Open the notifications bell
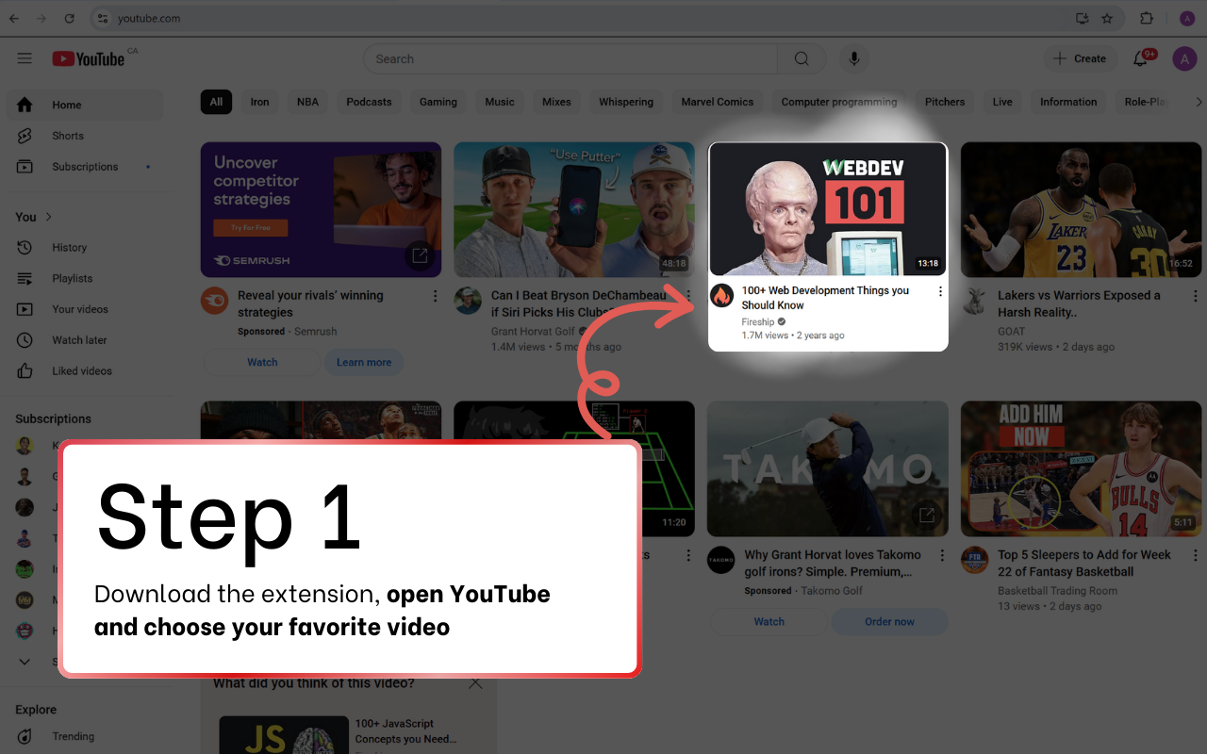Image resolution: width=1207 pixels, height=754 pixels. point(1141,58)
